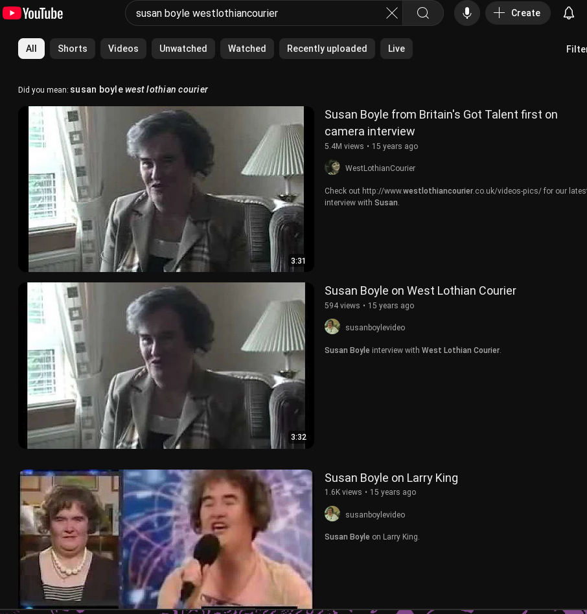Toggle the Live filter chip
The width and height of the screenshot is (587, 614).
tap(396, 49)
